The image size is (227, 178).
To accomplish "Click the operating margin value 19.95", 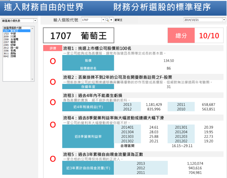I will tap(209, 132).
